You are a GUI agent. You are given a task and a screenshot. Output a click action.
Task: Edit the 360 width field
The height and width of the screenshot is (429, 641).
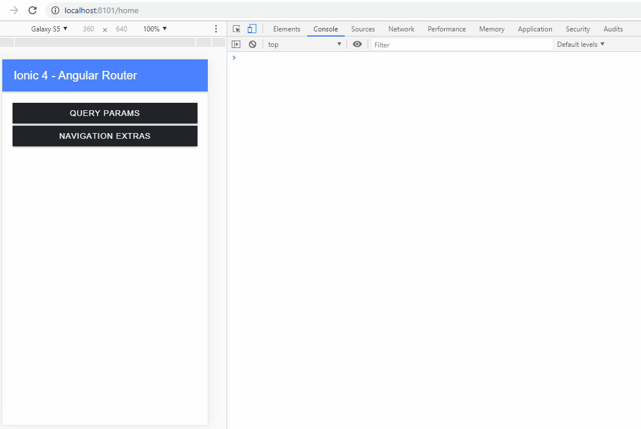tap(88, 29)
